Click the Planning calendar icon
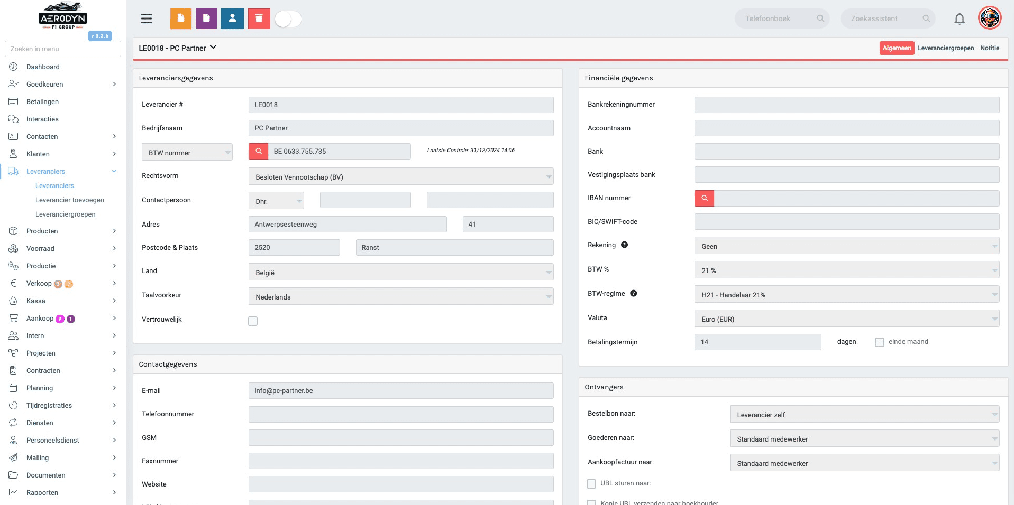 point(13,388)
